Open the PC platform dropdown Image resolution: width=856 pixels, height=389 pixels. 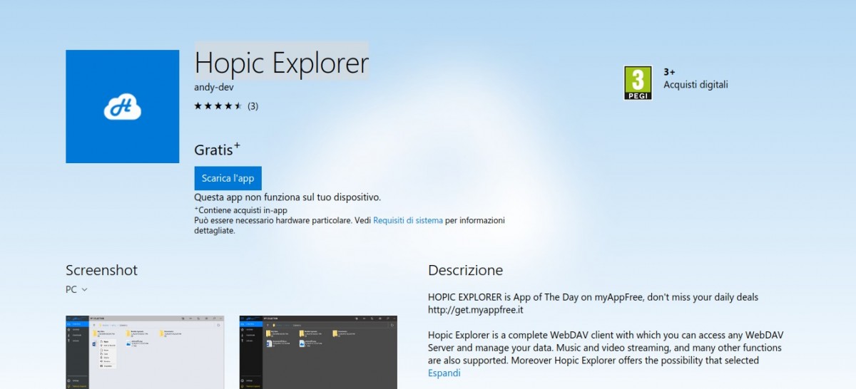coord(76,289)
